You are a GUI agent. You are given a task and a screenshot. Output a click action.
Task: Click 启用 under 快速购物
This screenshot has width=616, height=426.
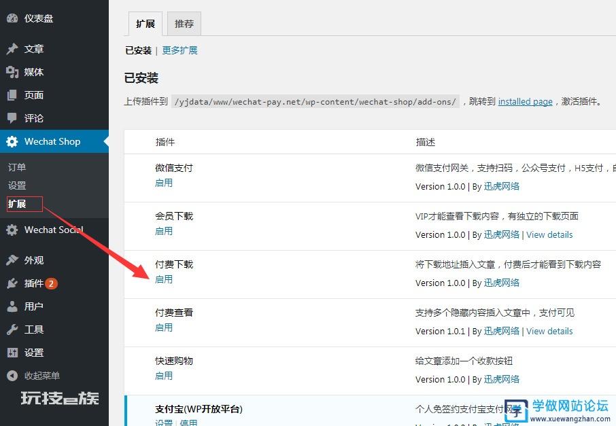164,376
